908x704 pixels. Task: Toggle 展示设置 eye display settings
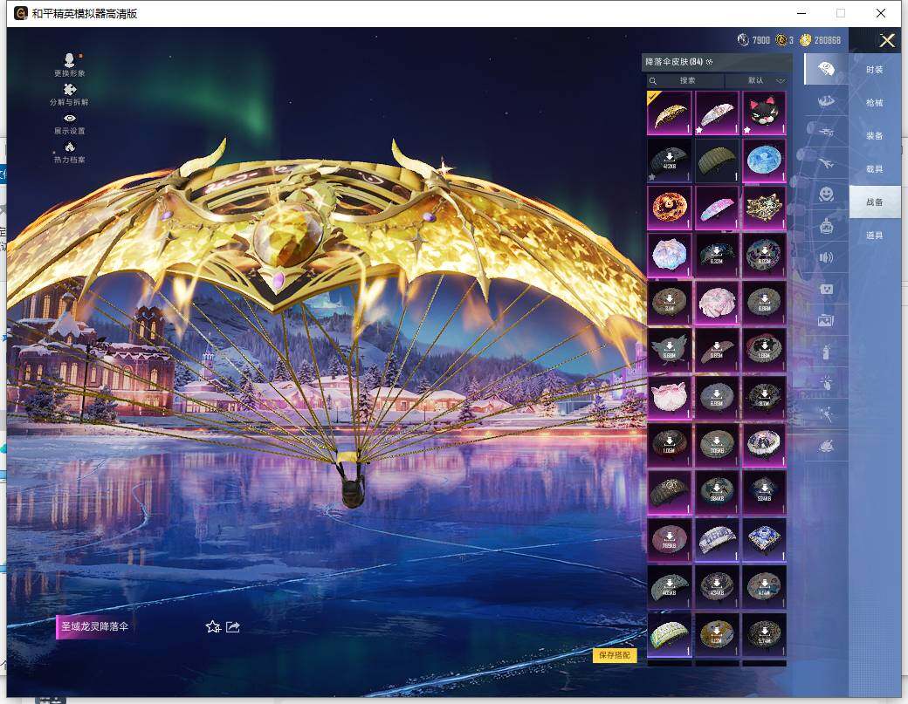70,118
